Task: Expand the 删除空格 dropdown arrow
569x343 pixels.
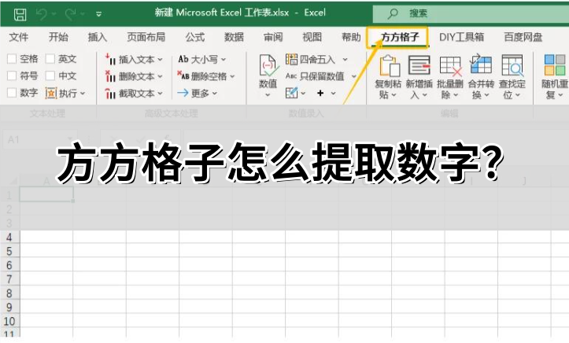Action: click(232, 76)
